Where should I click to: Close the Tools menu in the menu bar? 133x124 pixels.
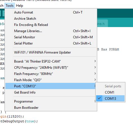(x=10, y=6)
